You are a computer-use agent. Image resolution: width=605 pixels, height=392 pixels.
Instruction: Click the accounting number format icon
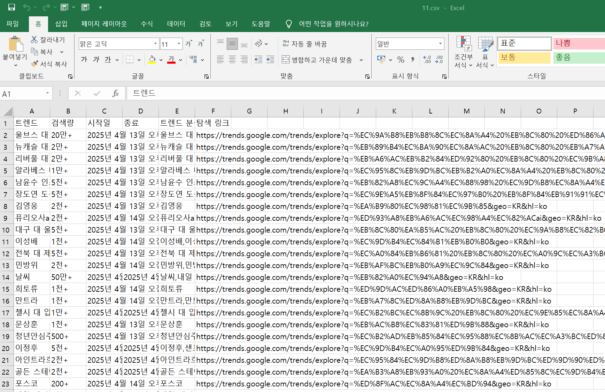click(x=381, y=60)
